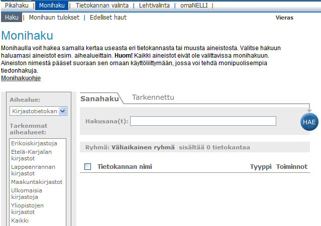Tick the select-all checkbox beside Tietokannan nimi
This screenshot has width=321, height=226.
coord(88,167)
